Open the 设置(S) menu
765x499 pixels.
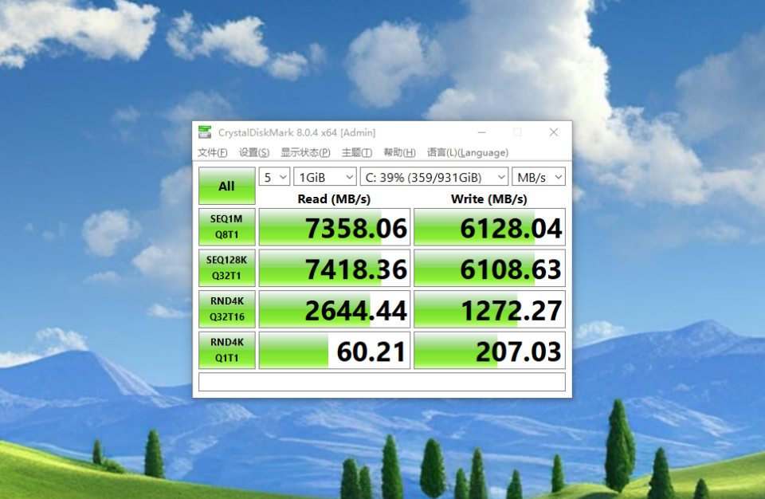[x=254, y=152]
